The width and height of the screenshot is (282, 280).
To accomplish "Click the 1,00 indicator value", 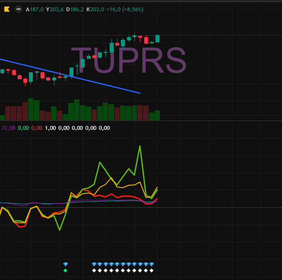I will coord(51,128).
